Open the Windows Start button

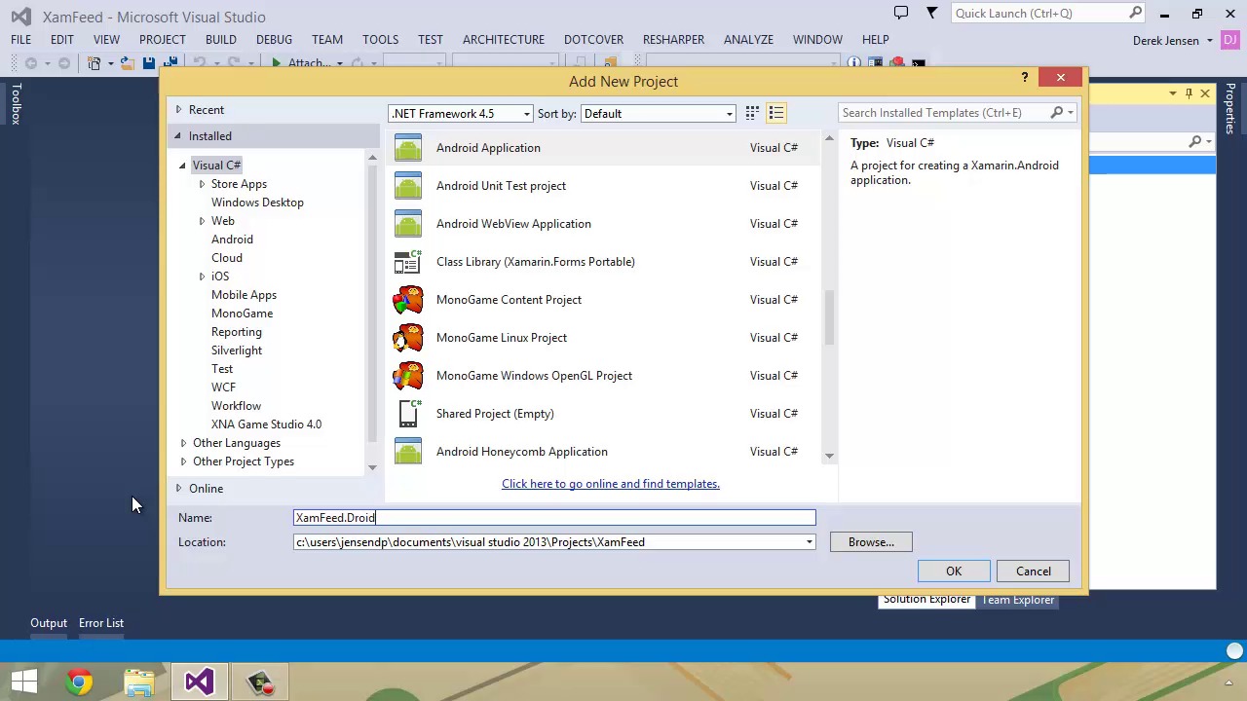24,682
